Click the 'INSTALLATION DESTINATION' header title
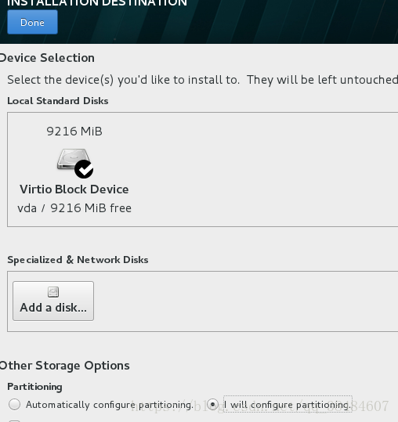398x422 pixels. pyautogui.click(x=97, y=3)
